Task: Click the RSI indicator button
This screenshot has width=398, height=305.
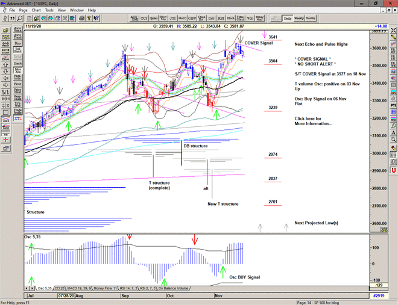Action: [x=221, y=19]
